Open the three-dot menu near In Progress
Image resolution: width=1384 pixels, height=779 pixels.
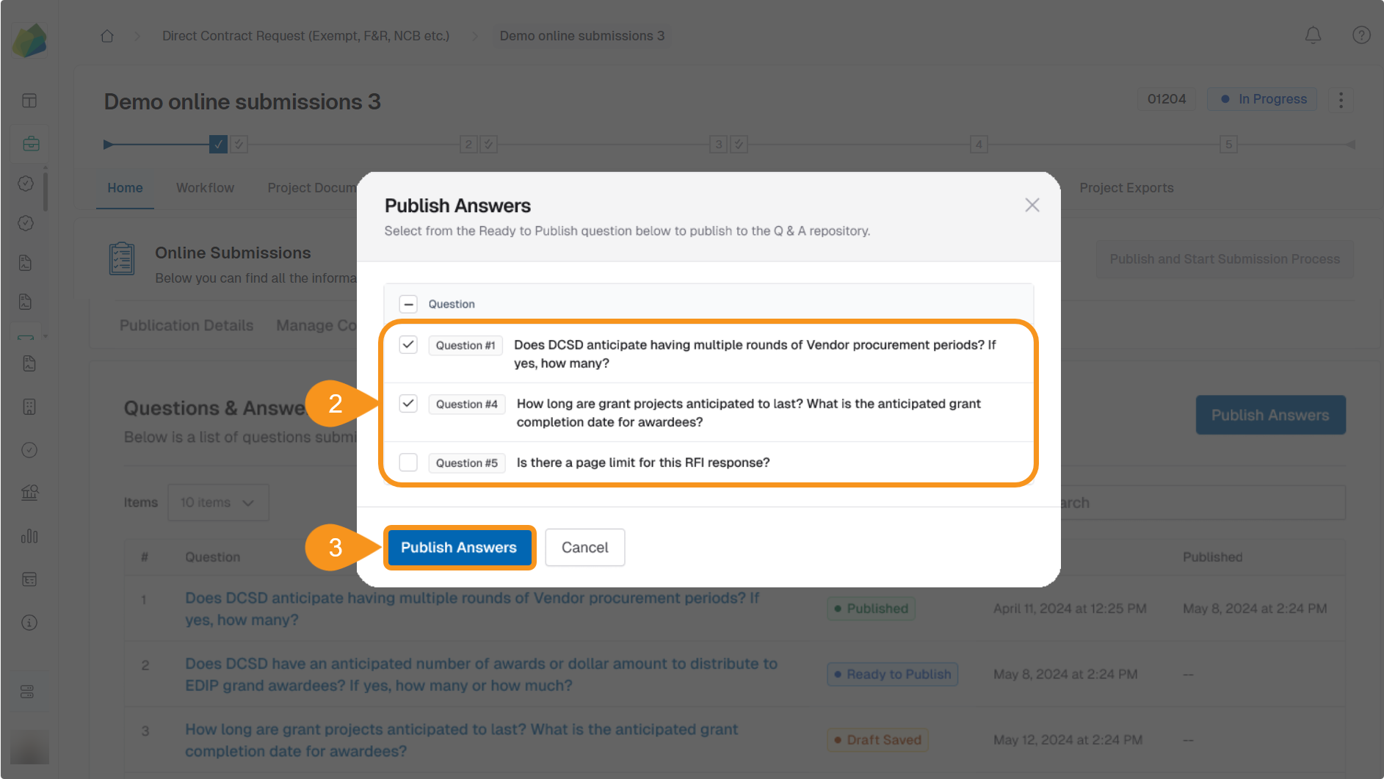pyautogui.click(x=1341, y=100)
